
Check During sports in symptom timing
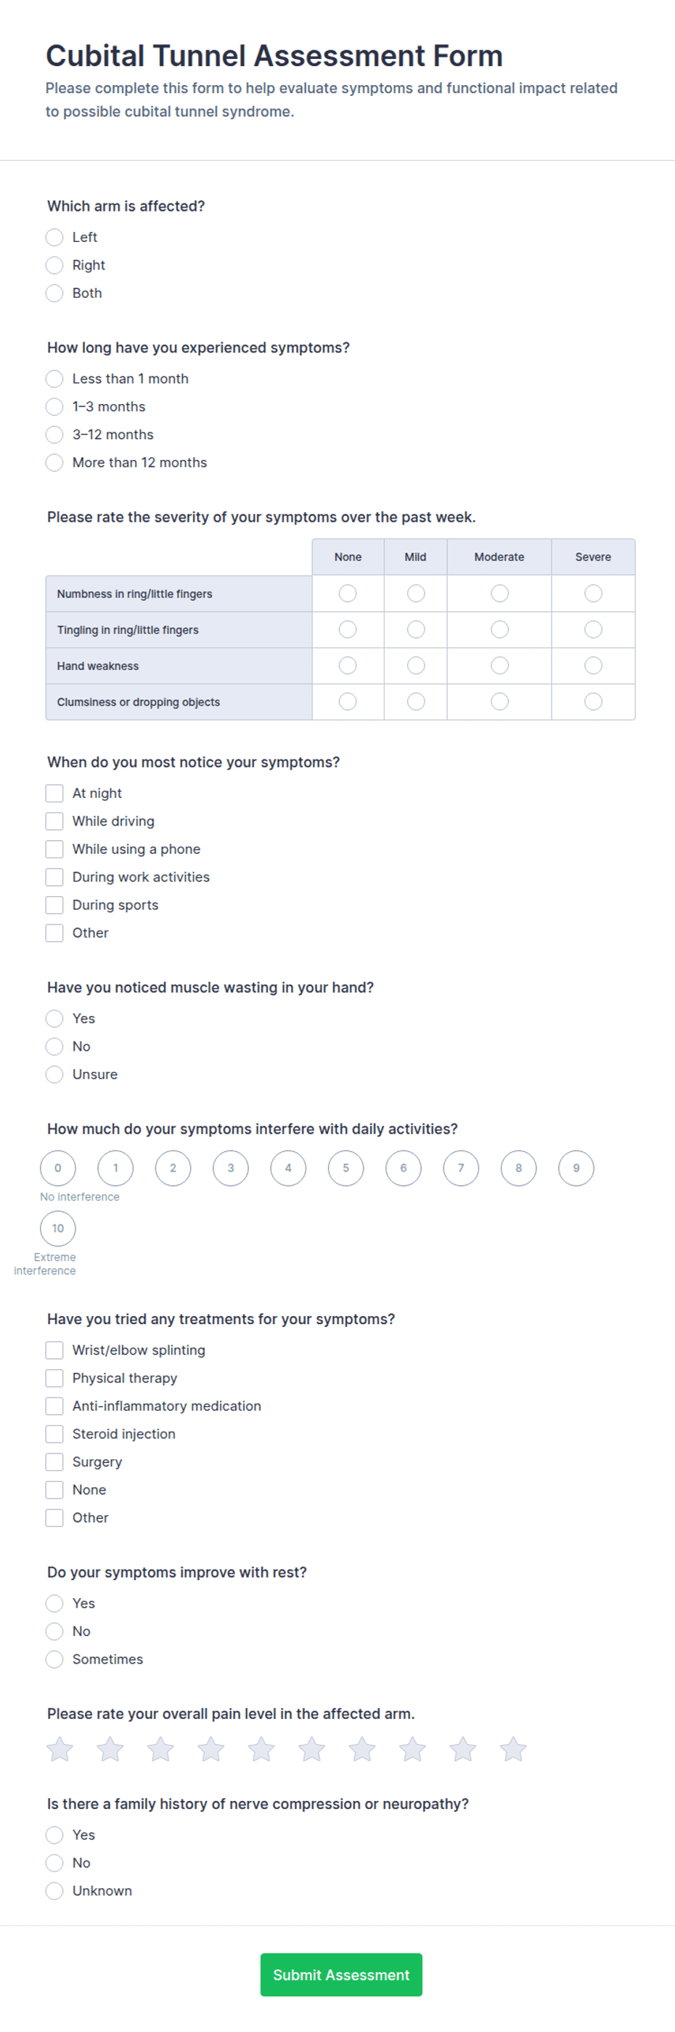point(54,905)
